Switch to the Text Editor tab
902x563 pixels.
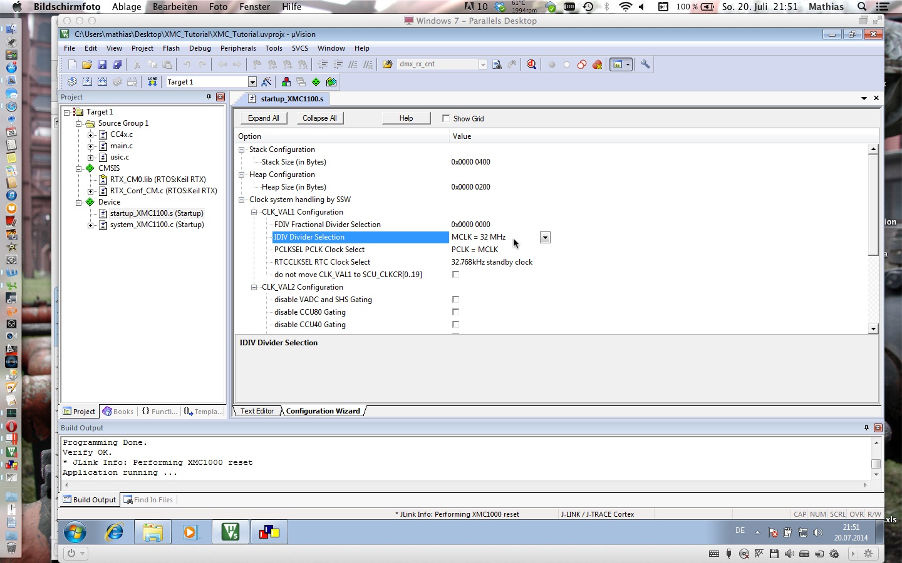[x=257, y=411]
